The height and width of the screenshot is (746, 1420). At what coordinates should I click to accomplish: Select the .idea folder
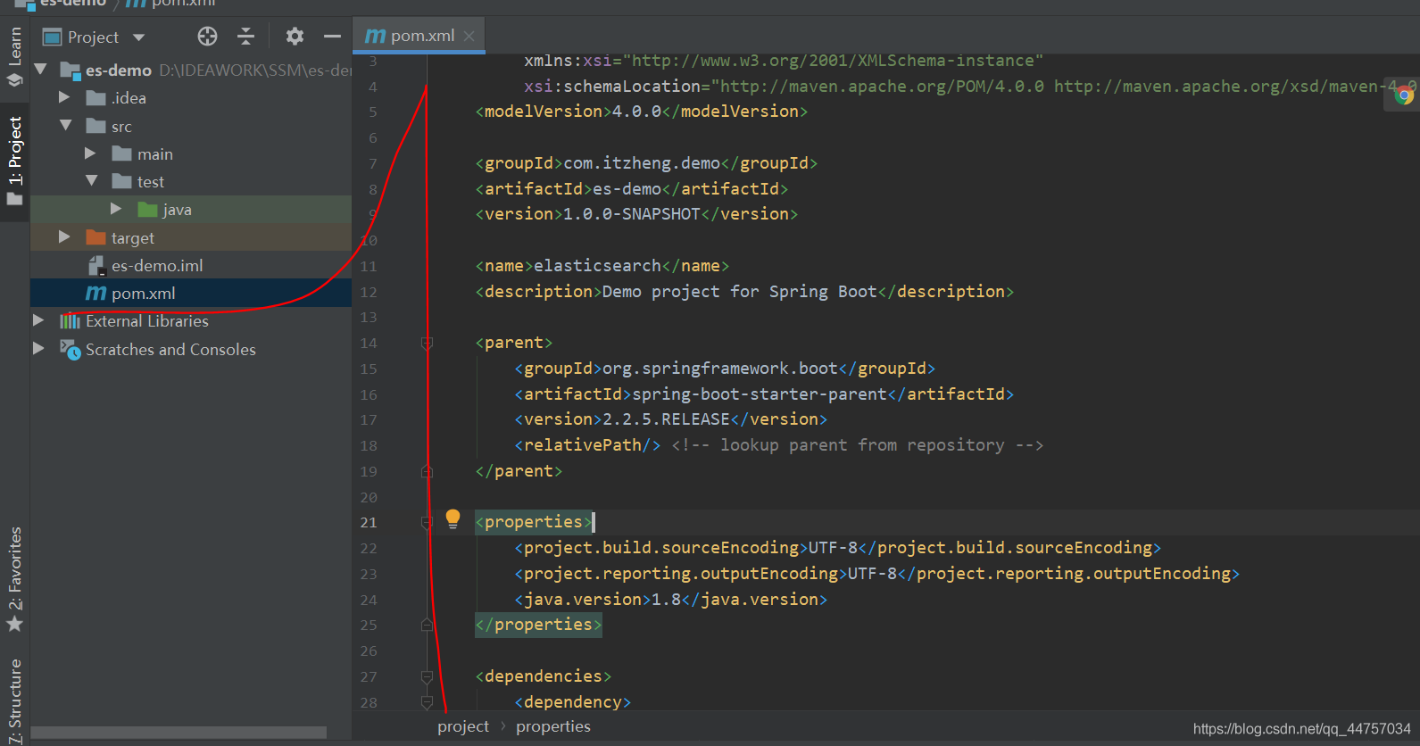coord(191,98)
